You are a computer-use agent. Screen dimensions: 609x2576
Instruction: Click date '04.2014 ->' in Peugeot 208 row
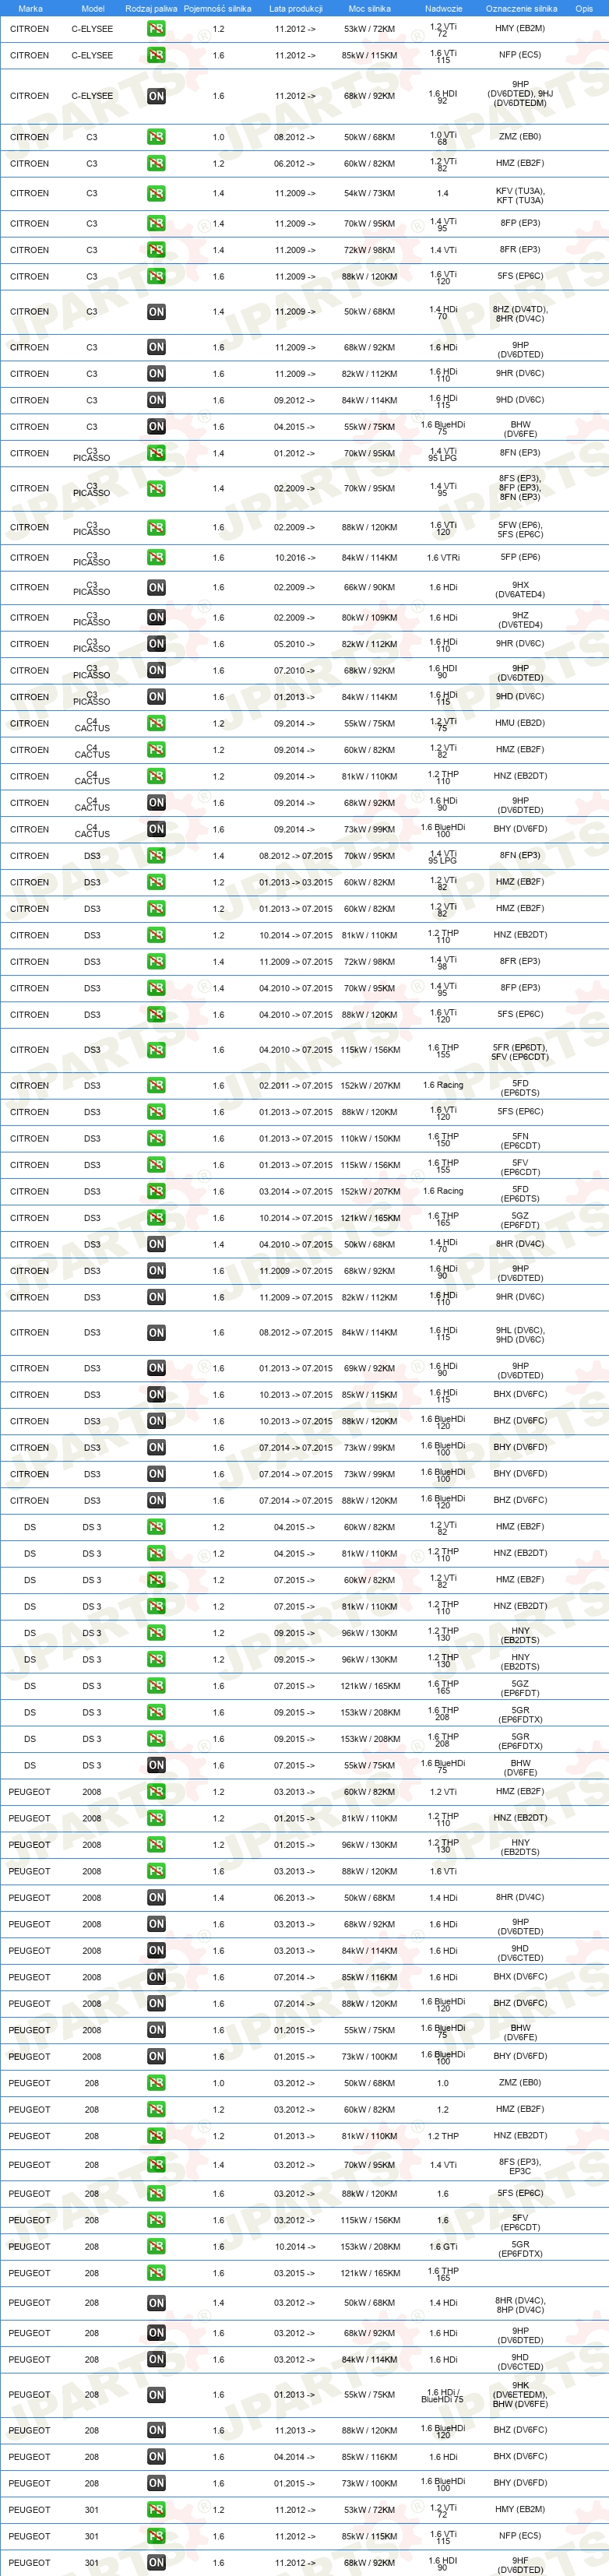point(295,2457)
